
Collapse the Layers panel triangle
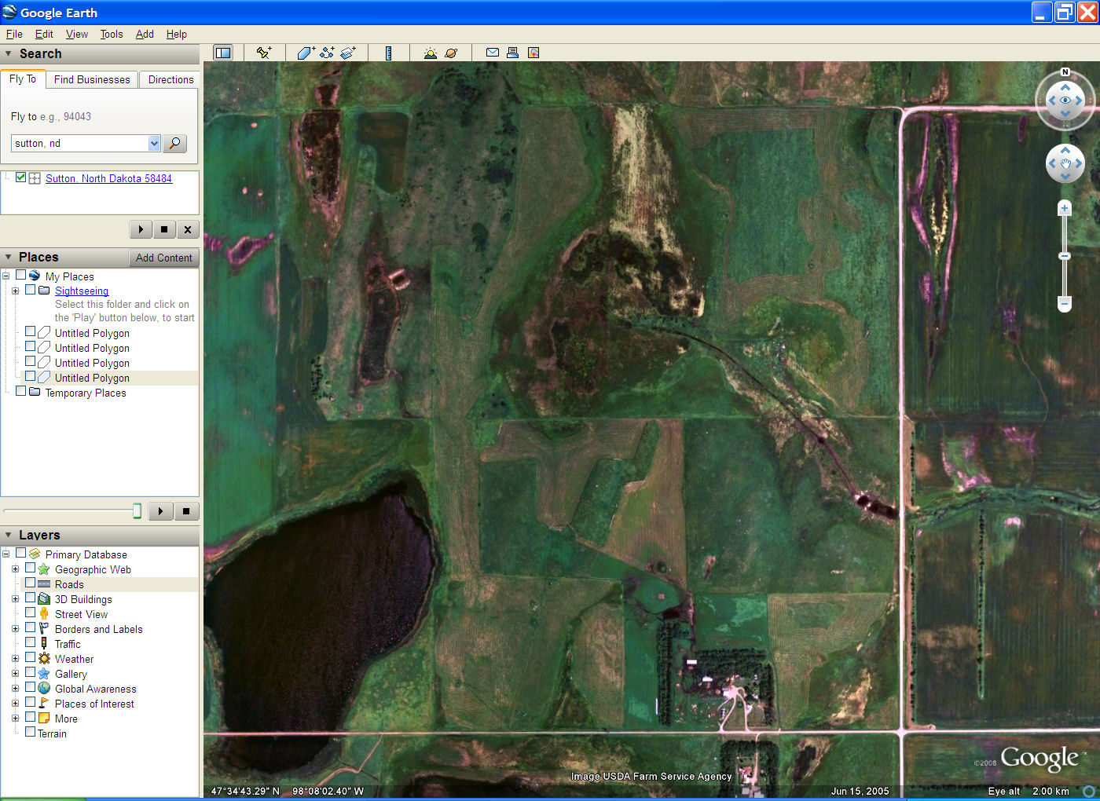click(9, 535)
